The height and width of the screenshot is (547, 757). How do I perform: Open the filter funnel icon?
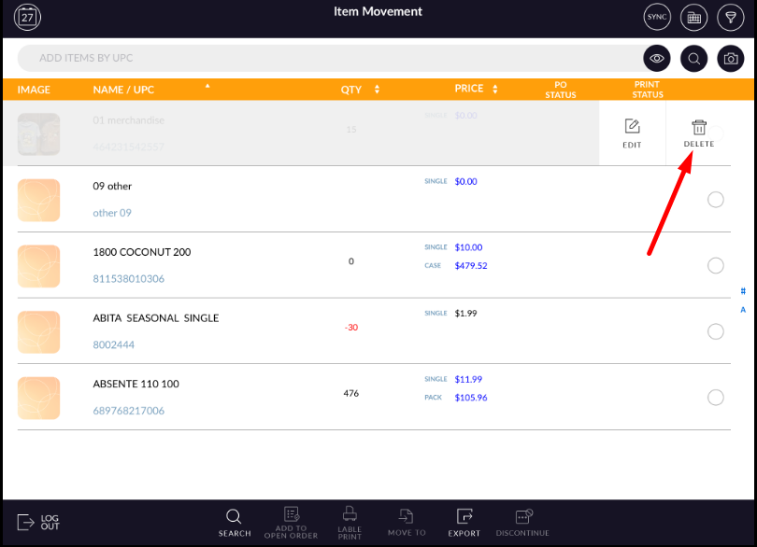click(x=730, y=17)
